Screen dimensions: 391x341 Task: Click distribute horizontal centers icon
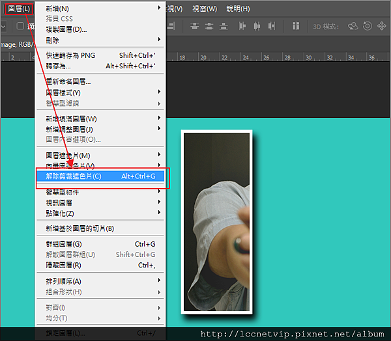(x=257, y=26)
